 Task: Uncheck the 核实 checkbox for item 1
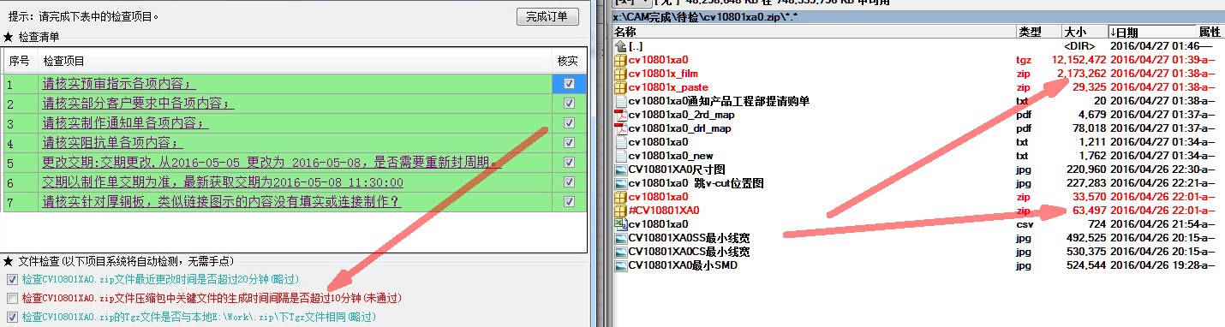point(569,84)
